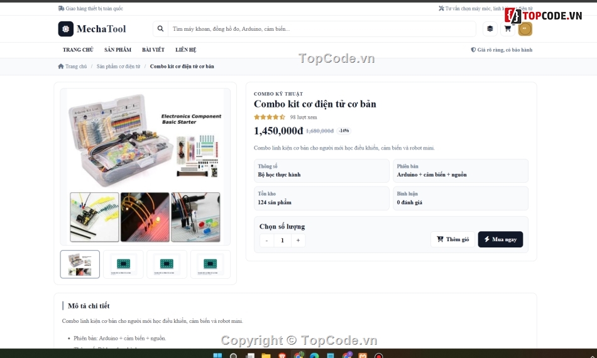The height and width of the screenshot is (358, 597).
Task: Open the shopping cart icon in header
Action: coord(508,29)
